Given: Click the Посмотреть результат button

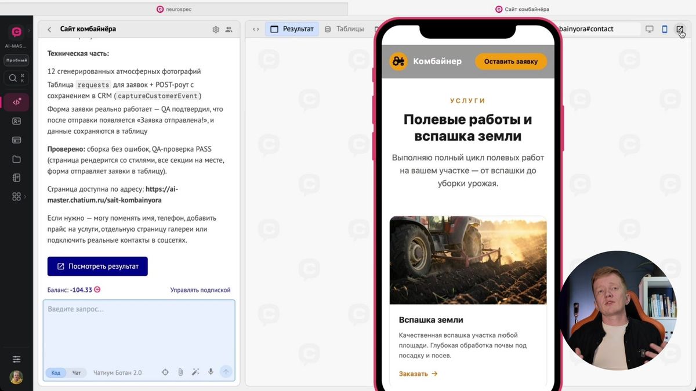Looking at the screenshot, I should 97,266.
